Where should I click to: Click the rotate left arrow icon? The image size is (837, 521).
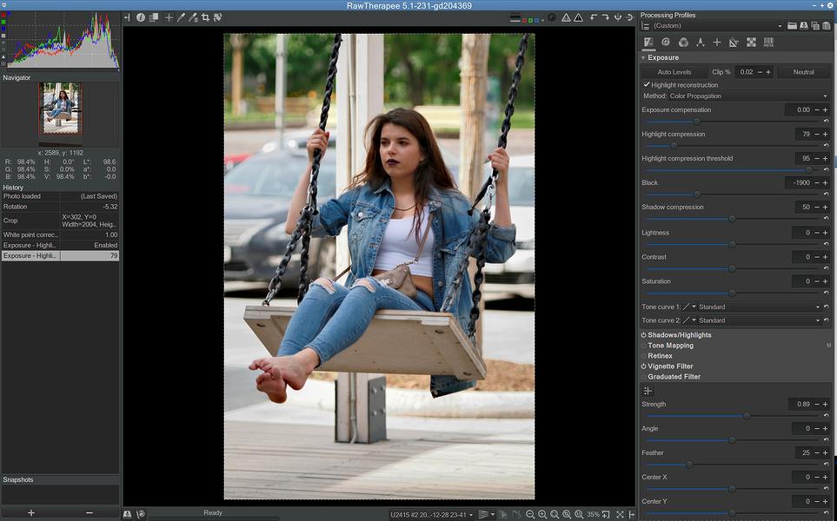[x=594, y=17]
